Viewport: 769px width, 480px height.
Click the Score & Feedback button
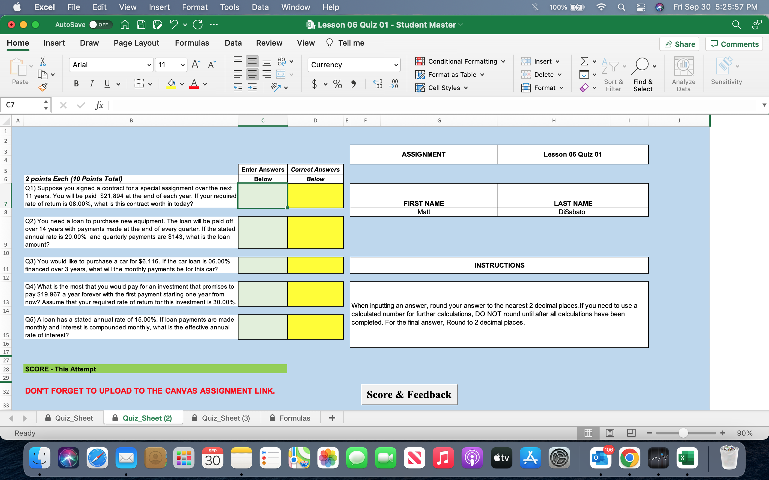[x=409, y=394]
